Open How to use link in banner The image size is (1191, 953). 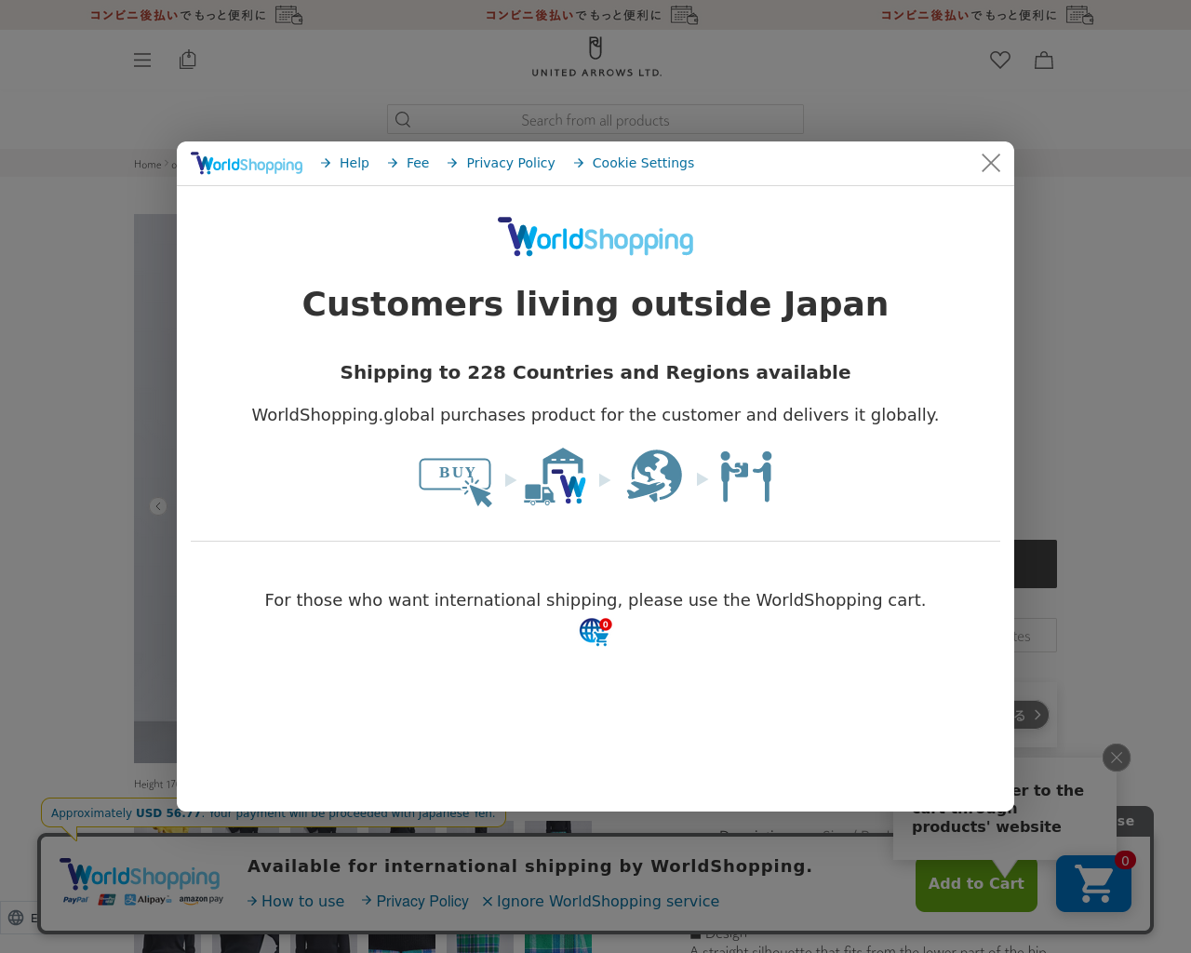tap(296, 901)
